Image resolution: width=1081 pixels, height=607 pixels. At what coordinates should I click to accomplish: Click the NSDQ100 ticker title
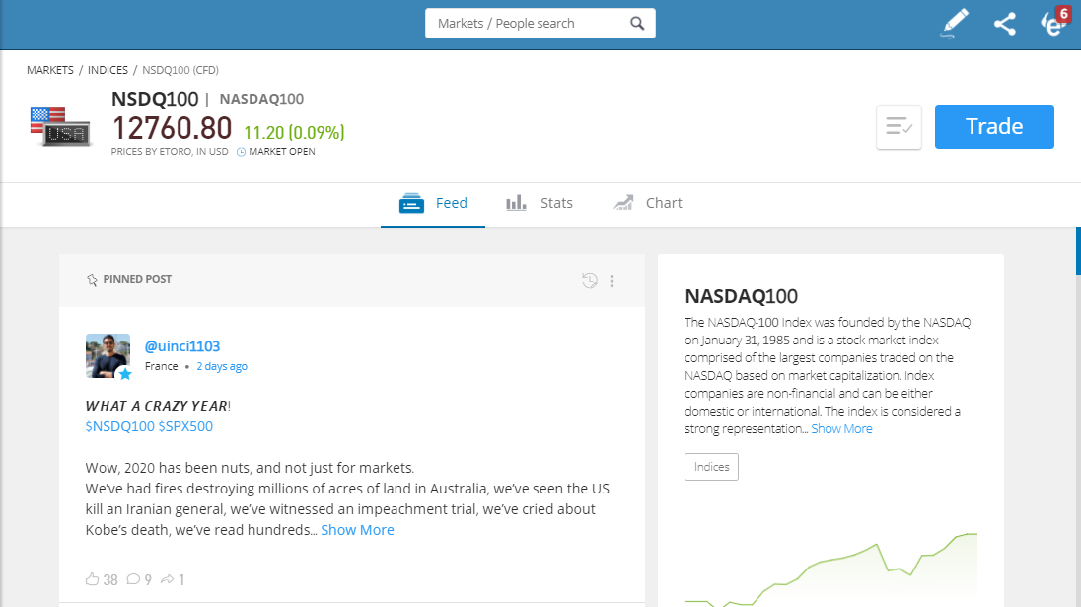click(x=155, y=99)
